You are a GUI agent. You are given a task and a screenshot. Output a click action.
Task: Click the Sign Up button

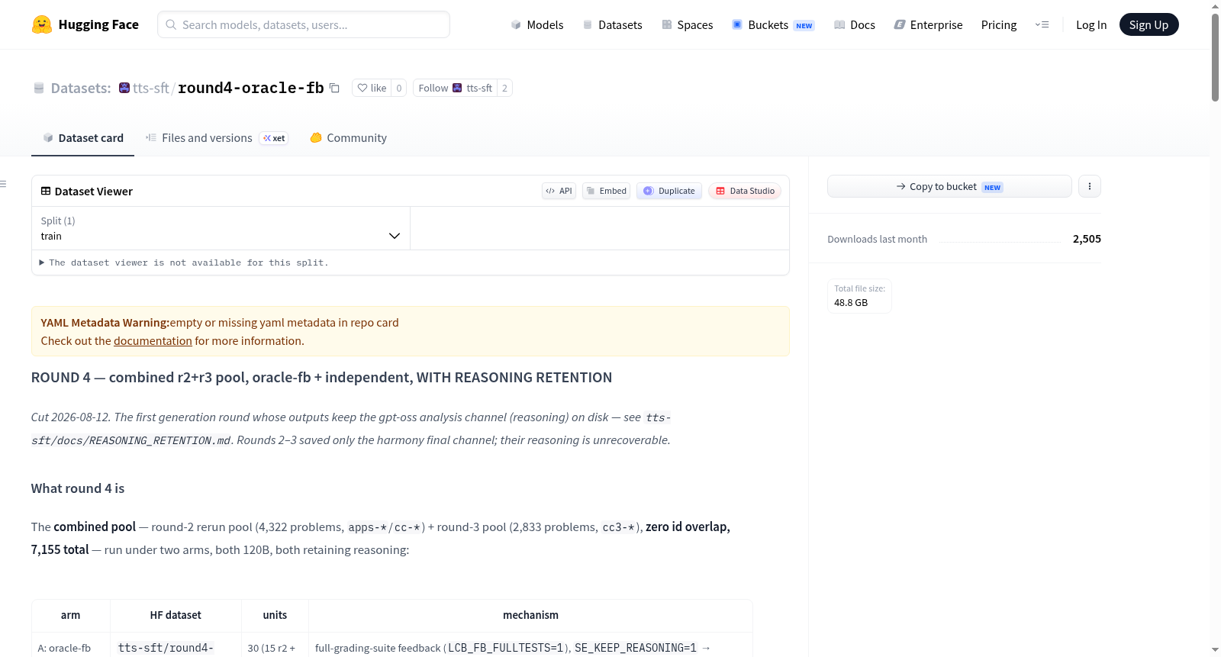[1149, 24]
